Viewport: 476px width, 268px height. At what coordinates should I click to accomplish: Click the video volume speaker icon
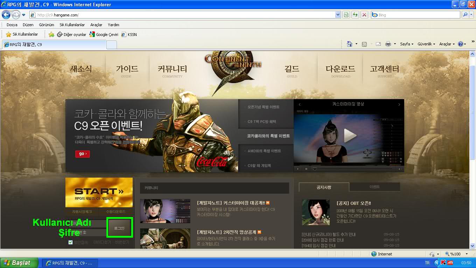400,169
